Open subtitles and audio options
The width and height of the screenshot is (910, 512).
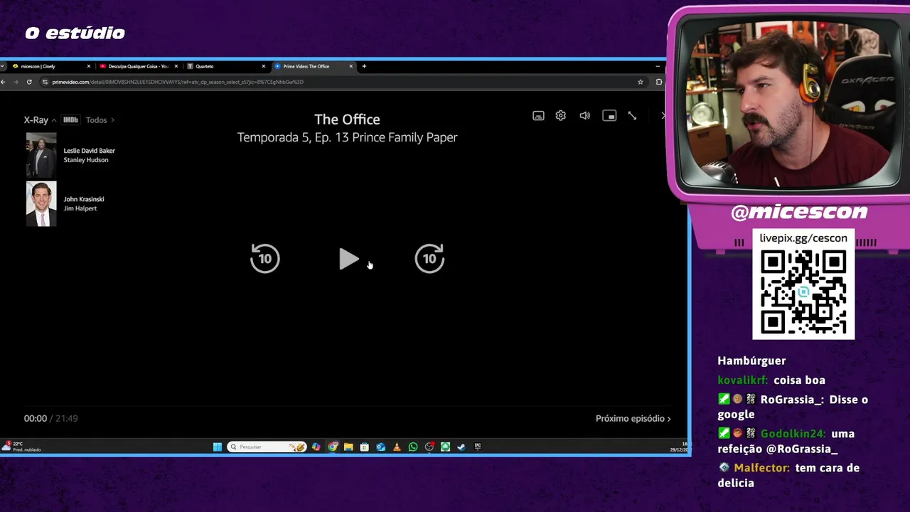tap(538, 116)
